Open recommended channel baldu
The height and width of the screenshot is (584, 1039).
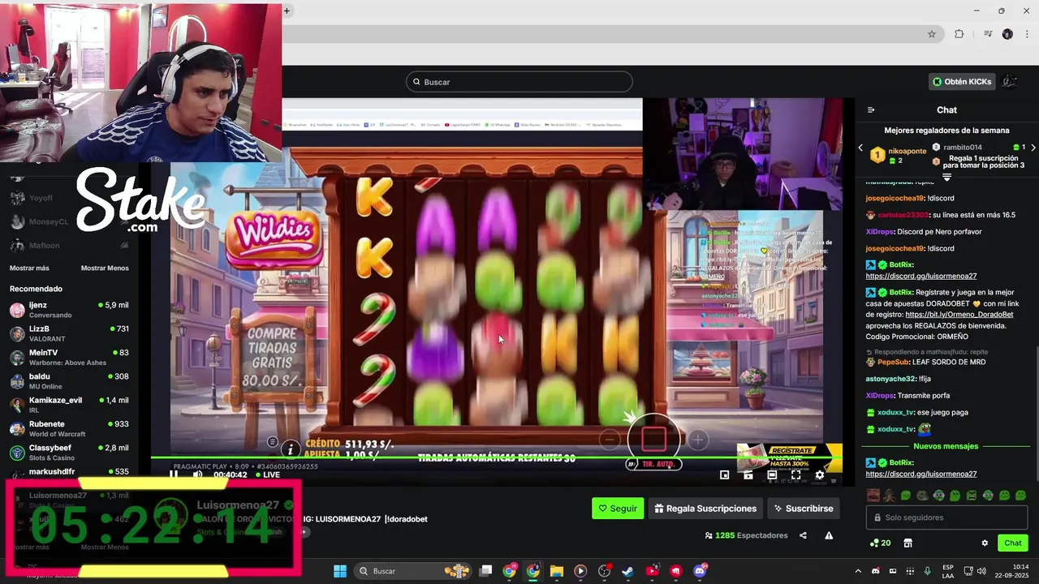click(x=69, y=381)
